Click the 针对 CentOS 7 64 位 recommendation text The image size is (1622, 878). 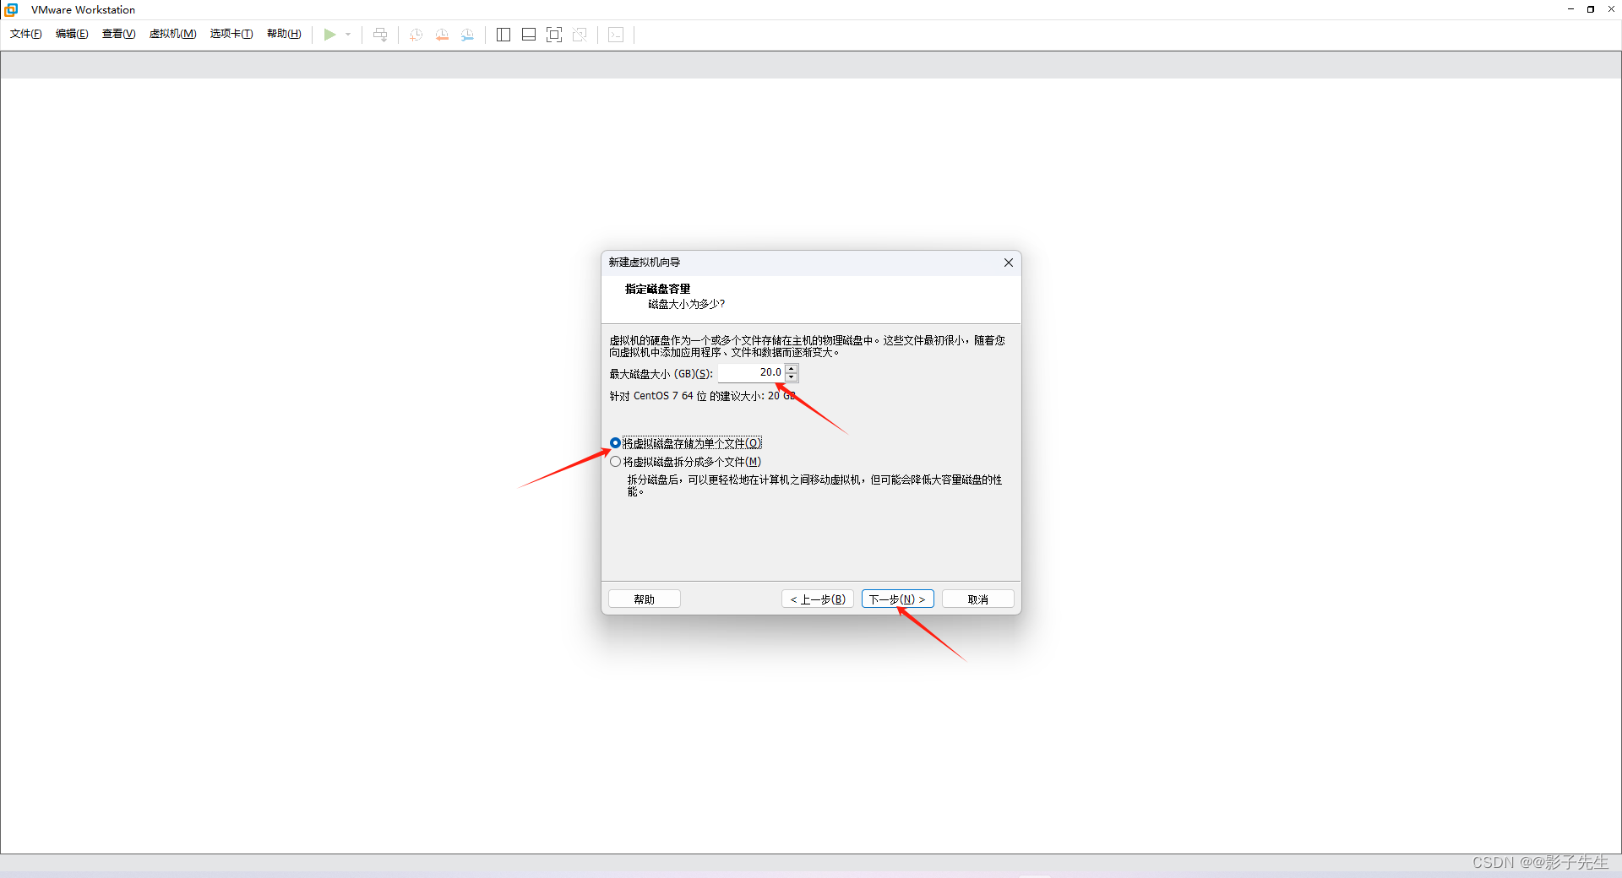point(702,396)
